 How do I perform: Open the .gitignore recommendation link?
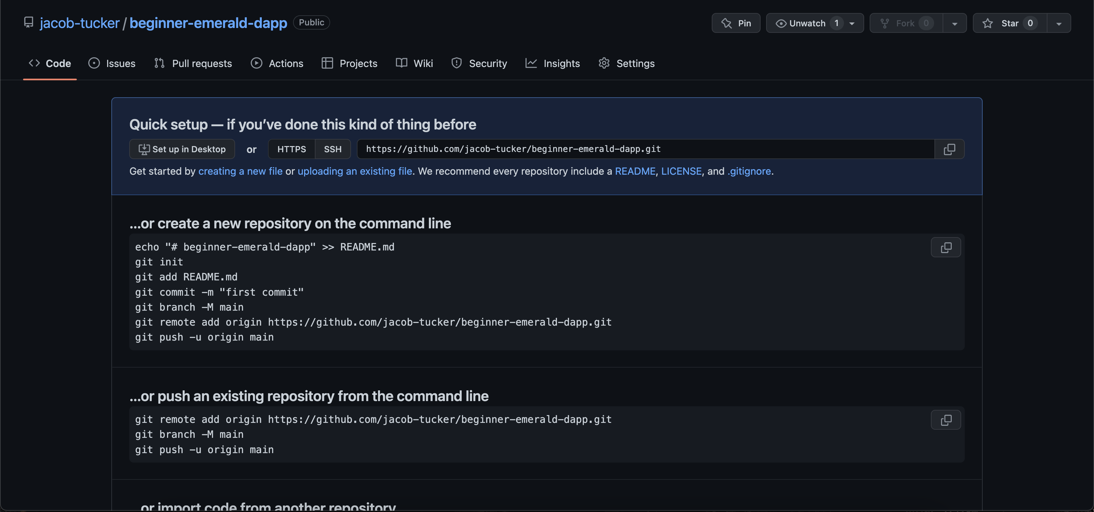(749, 171)
